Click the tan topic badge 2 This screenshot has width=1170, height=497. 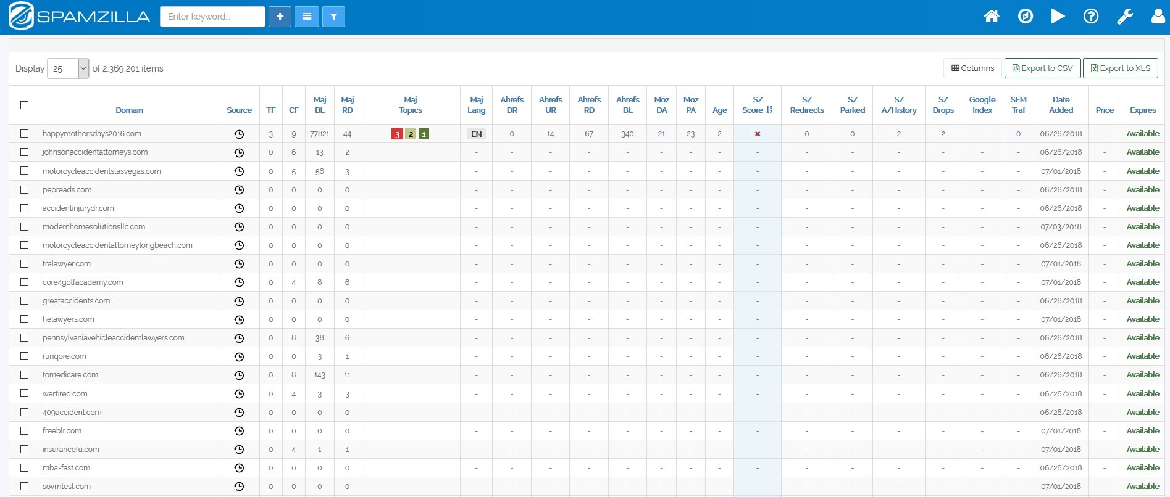[x=411, y=134]
